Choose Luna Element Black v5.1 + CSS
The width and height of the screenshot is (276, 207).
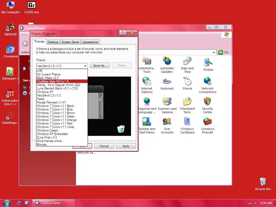(x=62, y=88)
